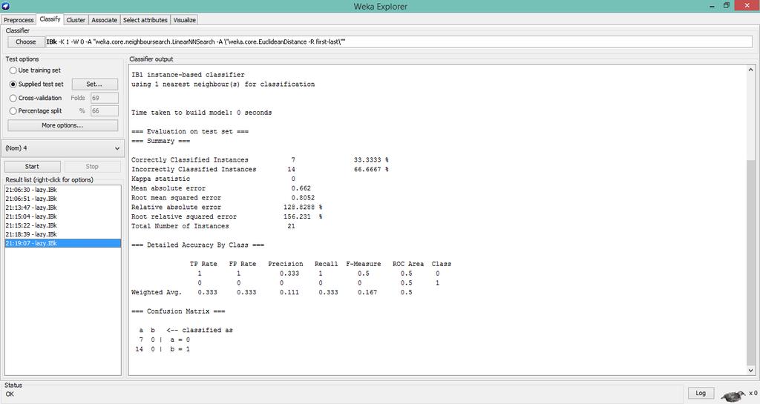Select the Supplied test set option

(x=36, y=85)
